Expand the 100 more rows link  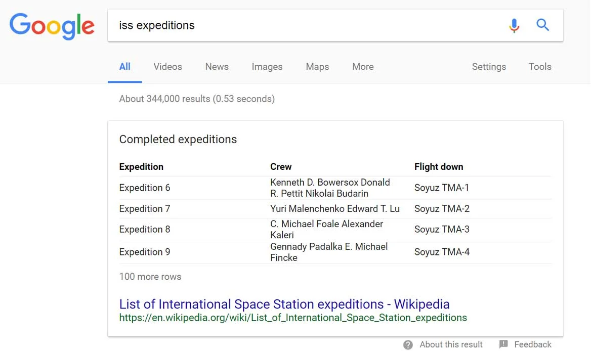150,277
